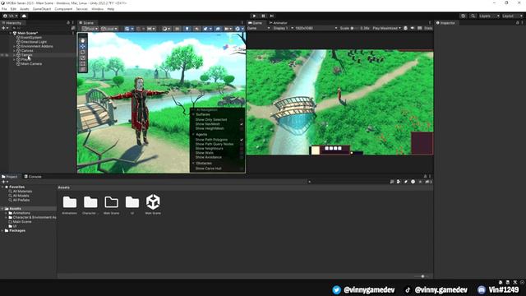Pause the game with the Pause button

(263, 16)
